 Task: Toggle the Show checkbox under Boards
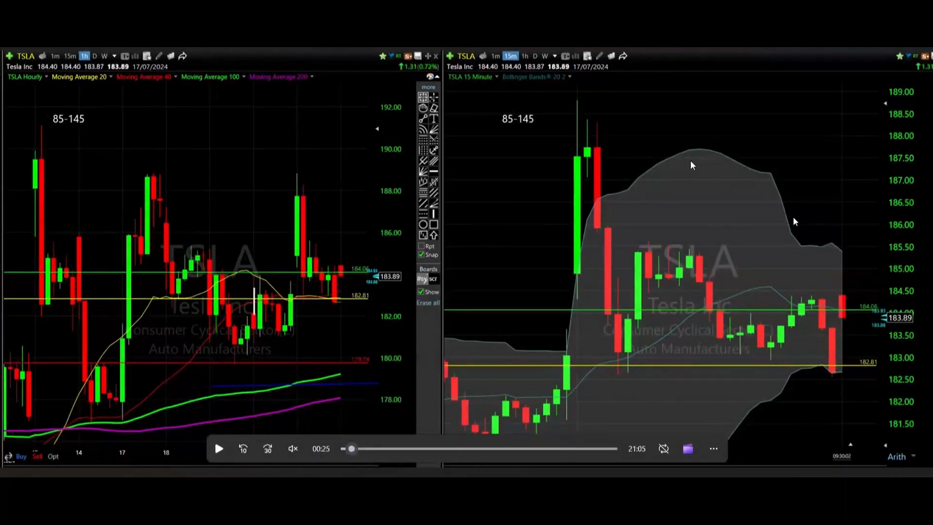point(421,292)
